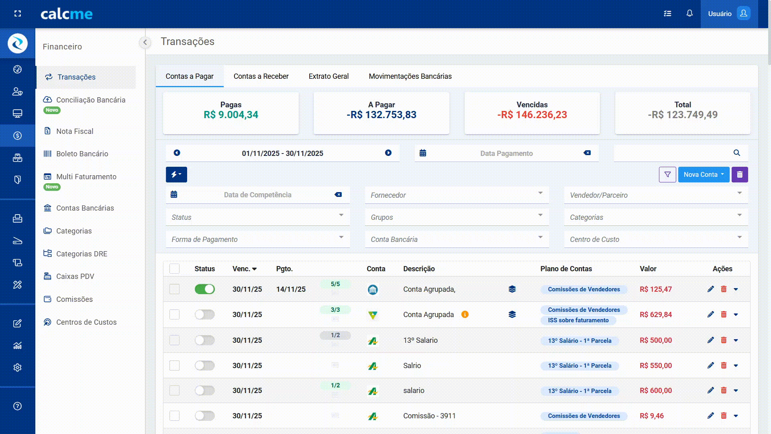
Task: Enable paid status for Salrio row
Action: (204, 365)
